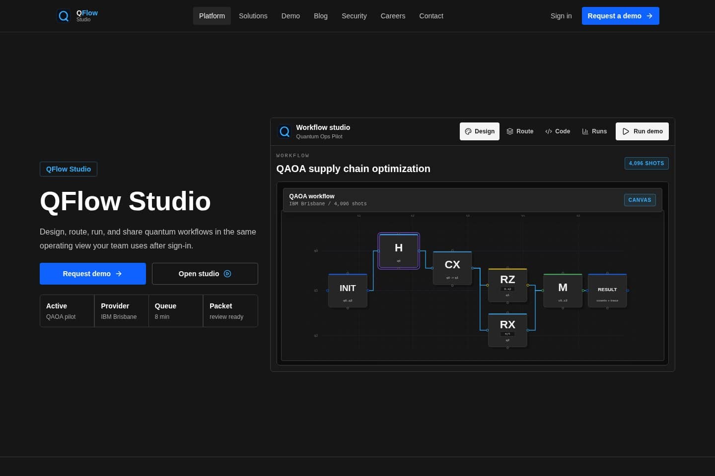Click the QAOA workflow header text

312,196
